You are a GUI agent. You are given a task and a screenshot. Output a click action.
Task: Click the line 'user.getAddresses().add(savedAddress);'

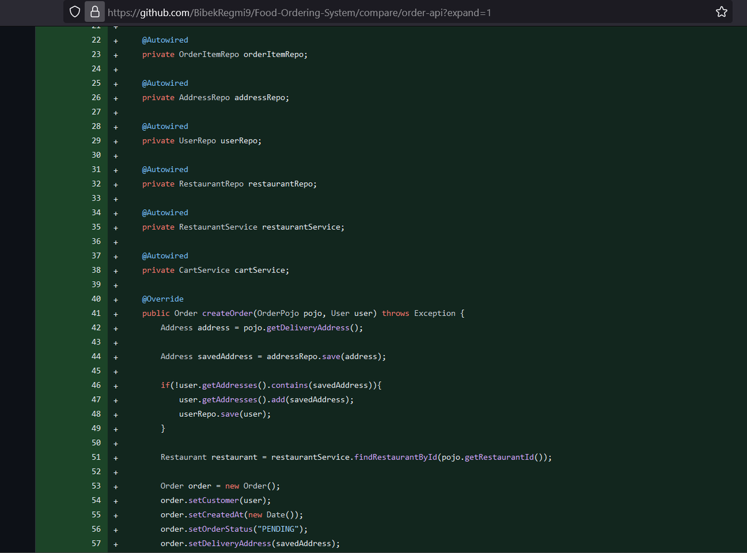pos(266,399)
